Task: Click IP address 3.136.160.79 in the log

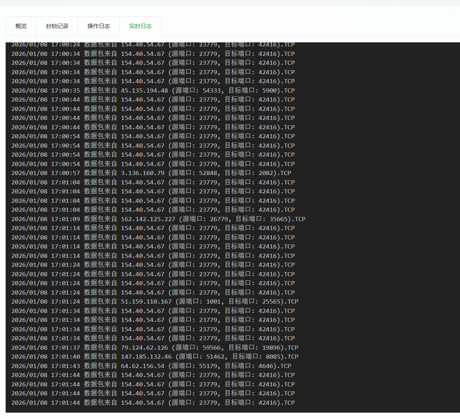Action: [x=142, y=173]
